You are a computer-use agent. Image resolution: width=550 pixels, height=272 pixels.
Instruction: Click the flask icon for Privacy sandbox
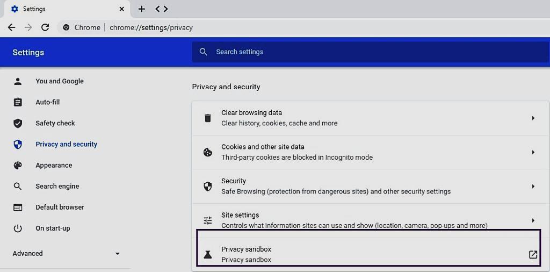pos(208,254)
